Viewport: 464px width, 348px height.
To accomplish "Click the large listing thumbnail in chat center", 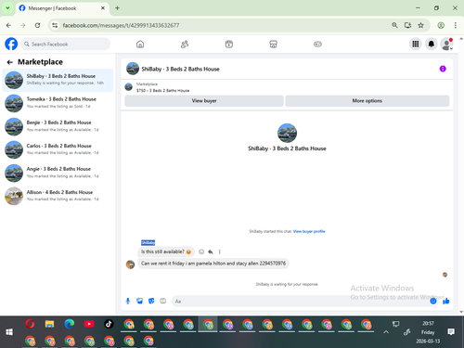I will pos(287,133).
